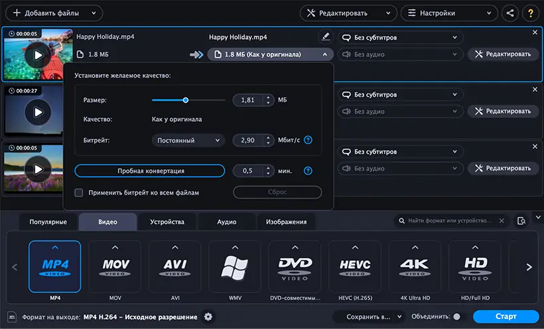Enable 'Применить битрейт ко всем файлам' checkbox
This screenshot has height=329, width=544.
point(79,193)
